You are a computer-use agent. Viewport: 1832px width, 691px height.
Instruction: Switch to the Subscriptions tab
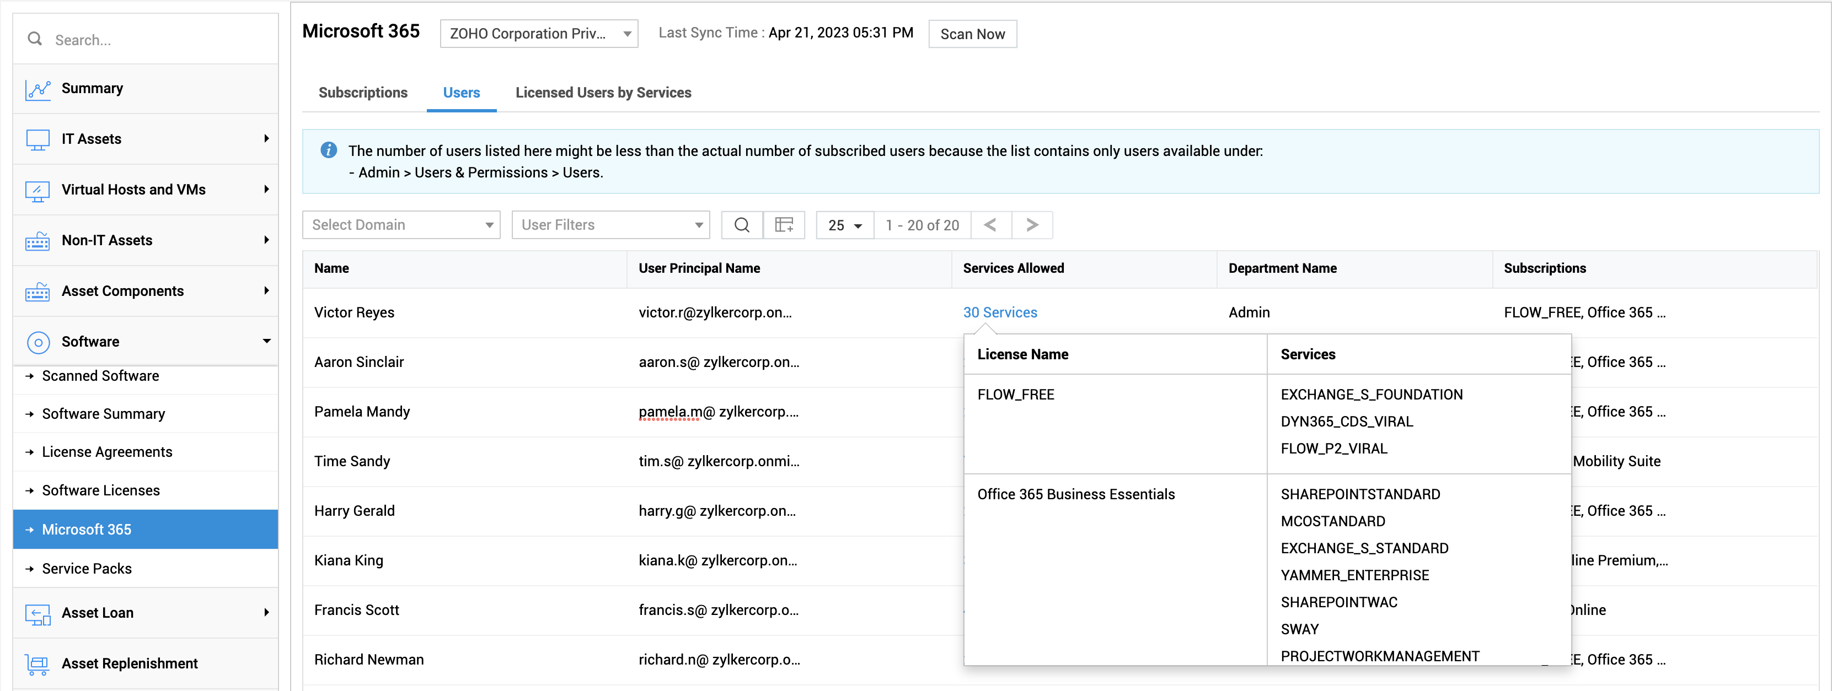coord(363,93)
